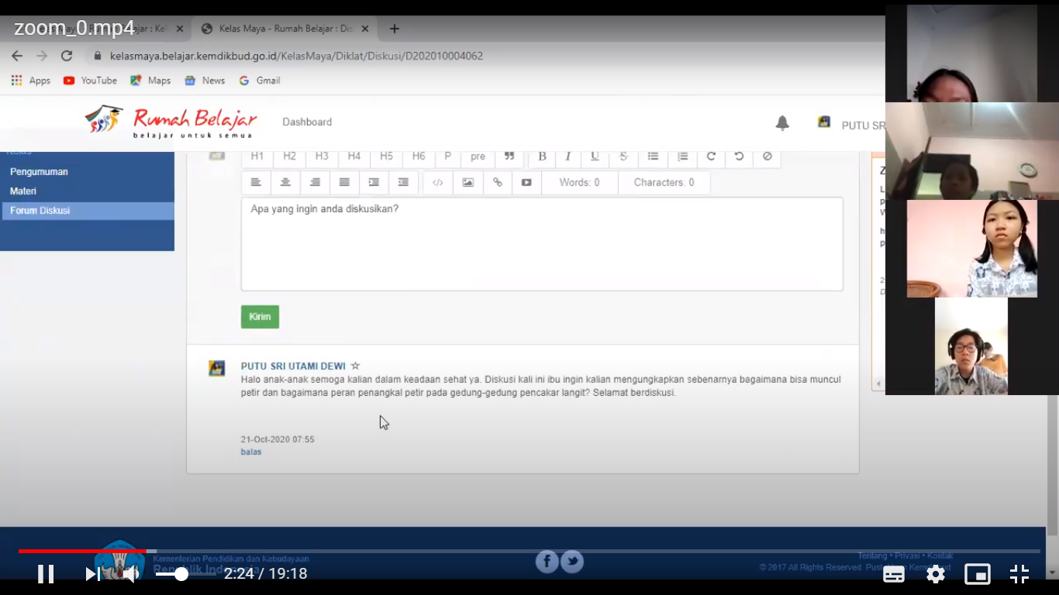The height and width of the screenshot is (595, 1059).
Task: Set paragraph format with P button
Action: pos(448,156)
